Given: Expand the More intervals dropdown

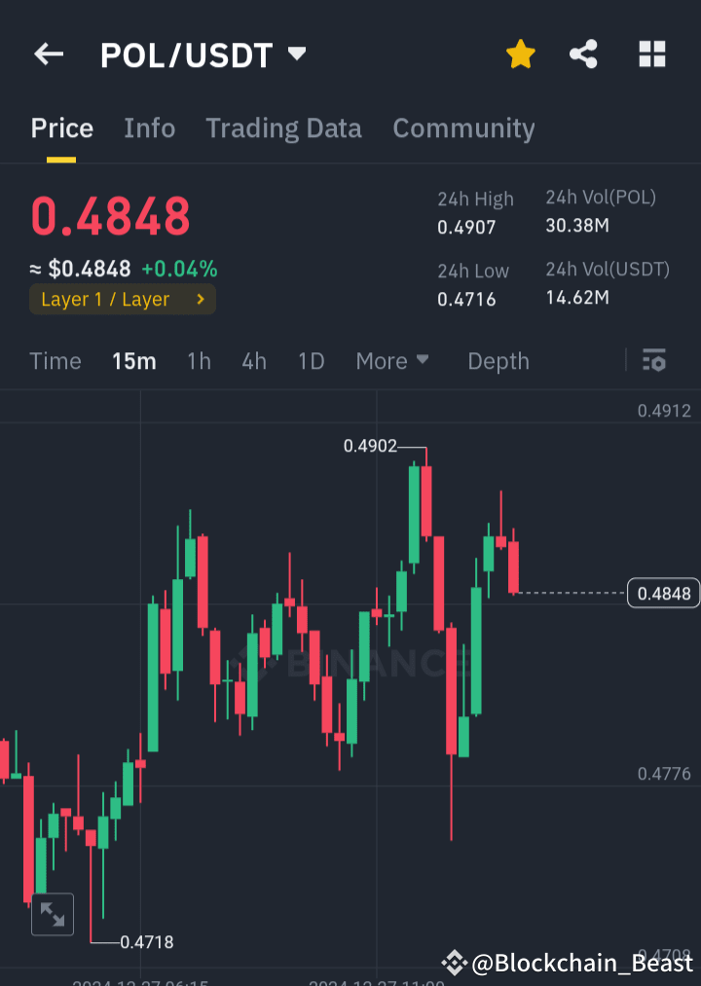Looking at the screenshot, I should 392,361.
